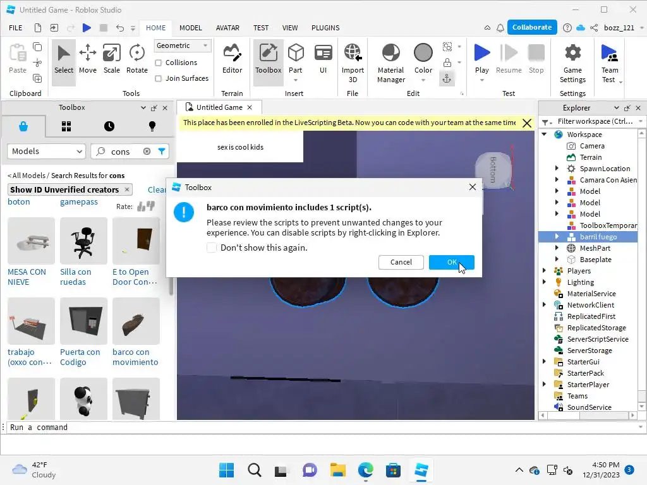
Task: Open the Color picker in Edit group
Action: point(423,59)
